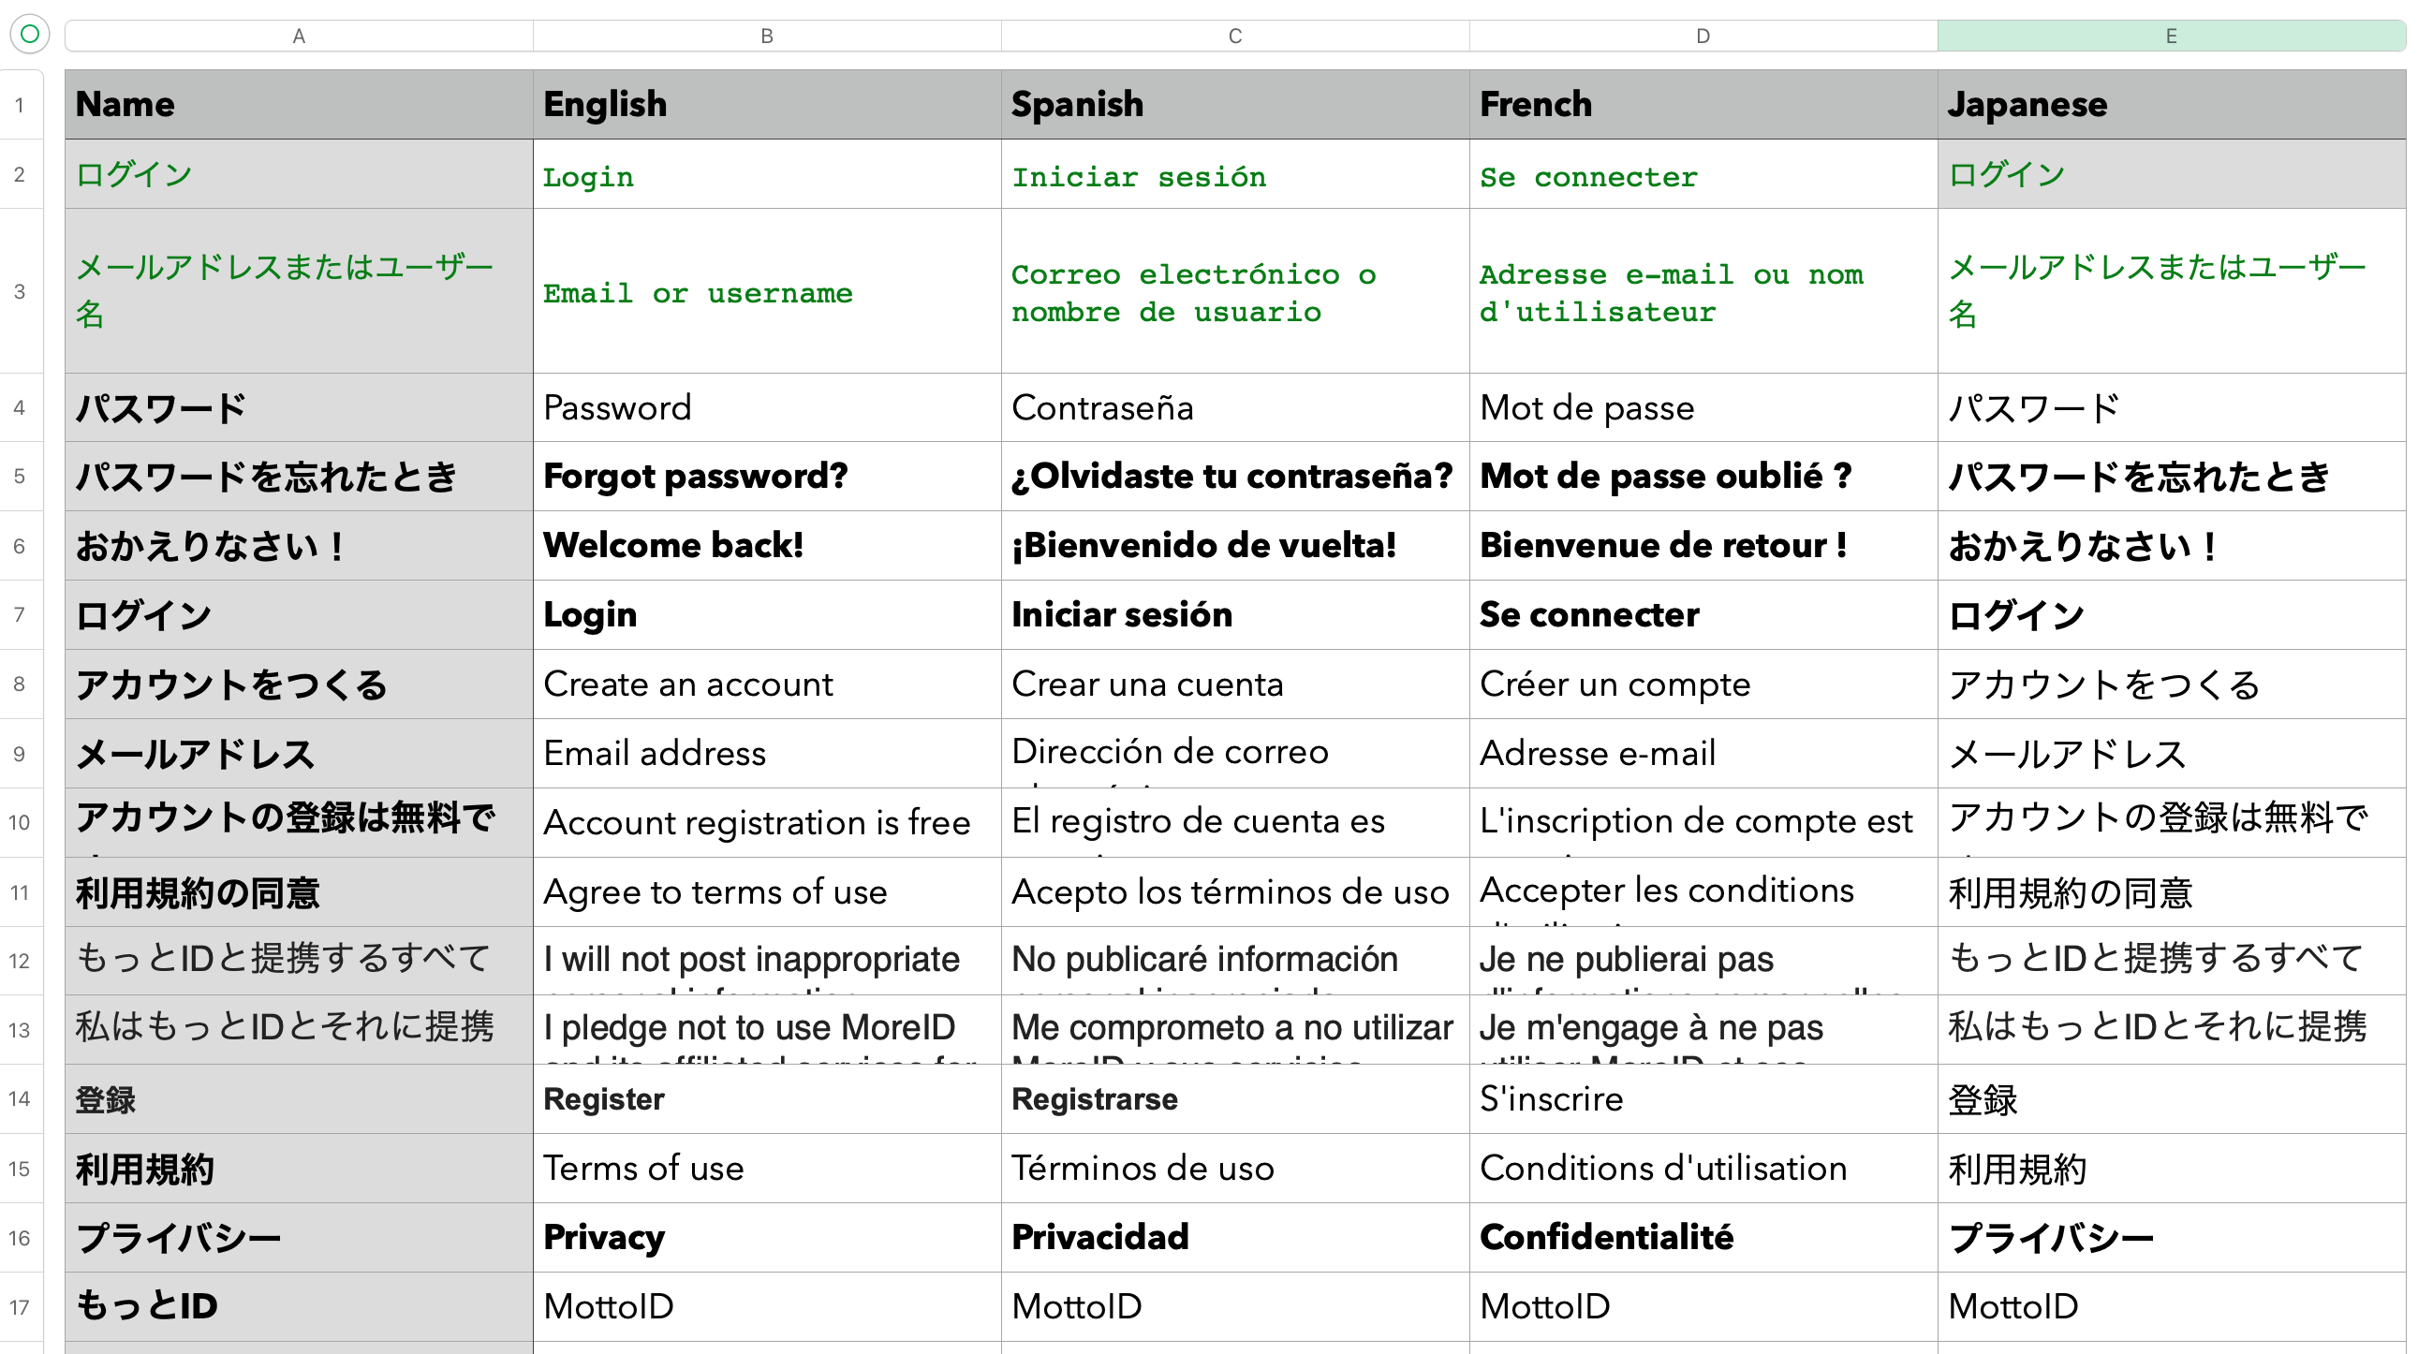Select column C header
The image size is (2418, 1354).
coord(1234,36)
